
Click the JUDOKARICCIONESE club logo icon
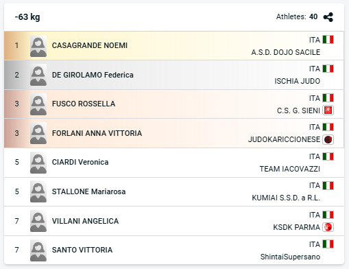pyautogui.click(x=328, y=139)
